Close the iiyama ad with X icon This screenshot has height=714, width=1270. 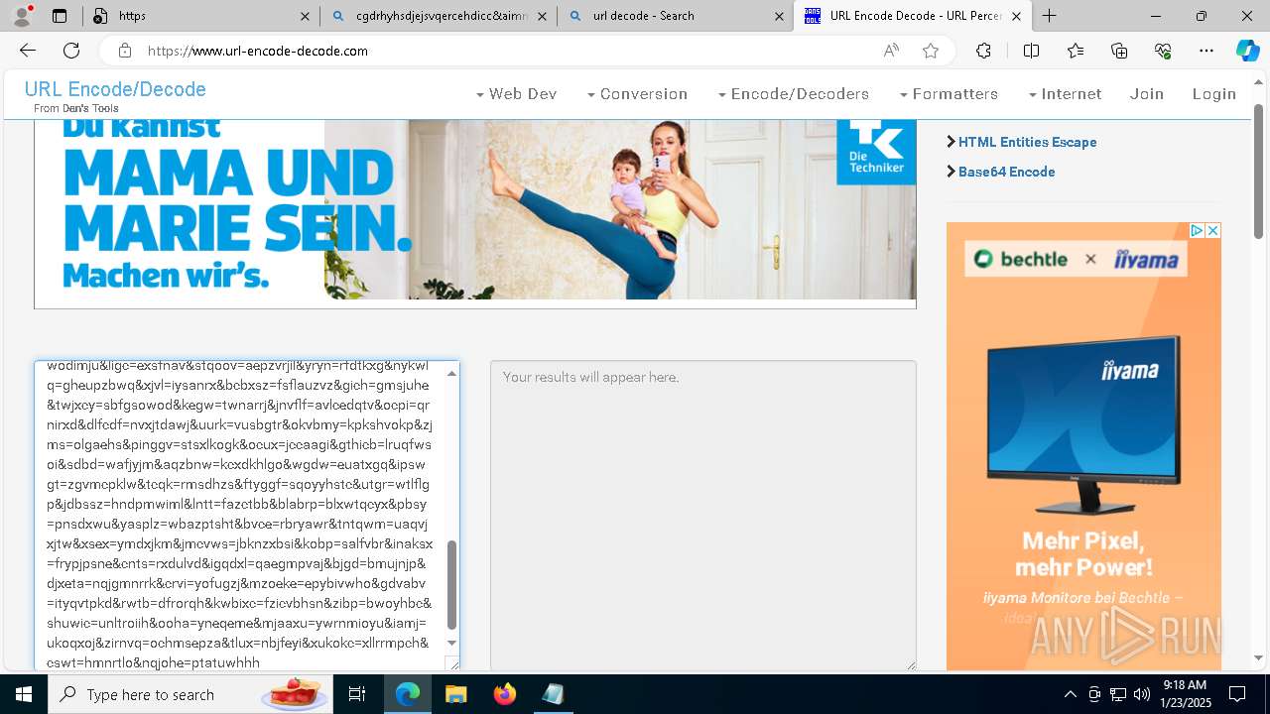click(x=1212, y=230)
